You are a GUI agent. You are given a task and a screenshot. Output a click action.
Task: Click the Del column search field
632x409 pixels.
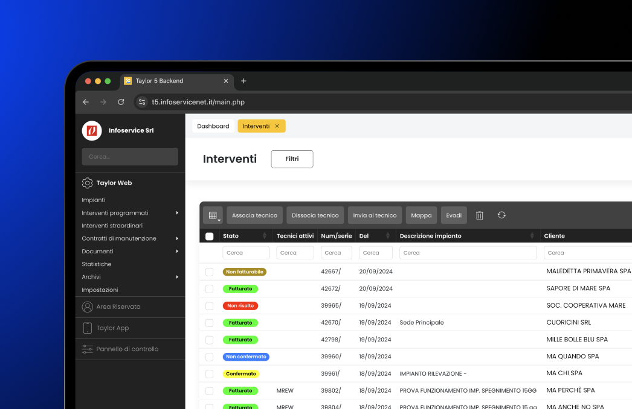[x=376, y=253]
